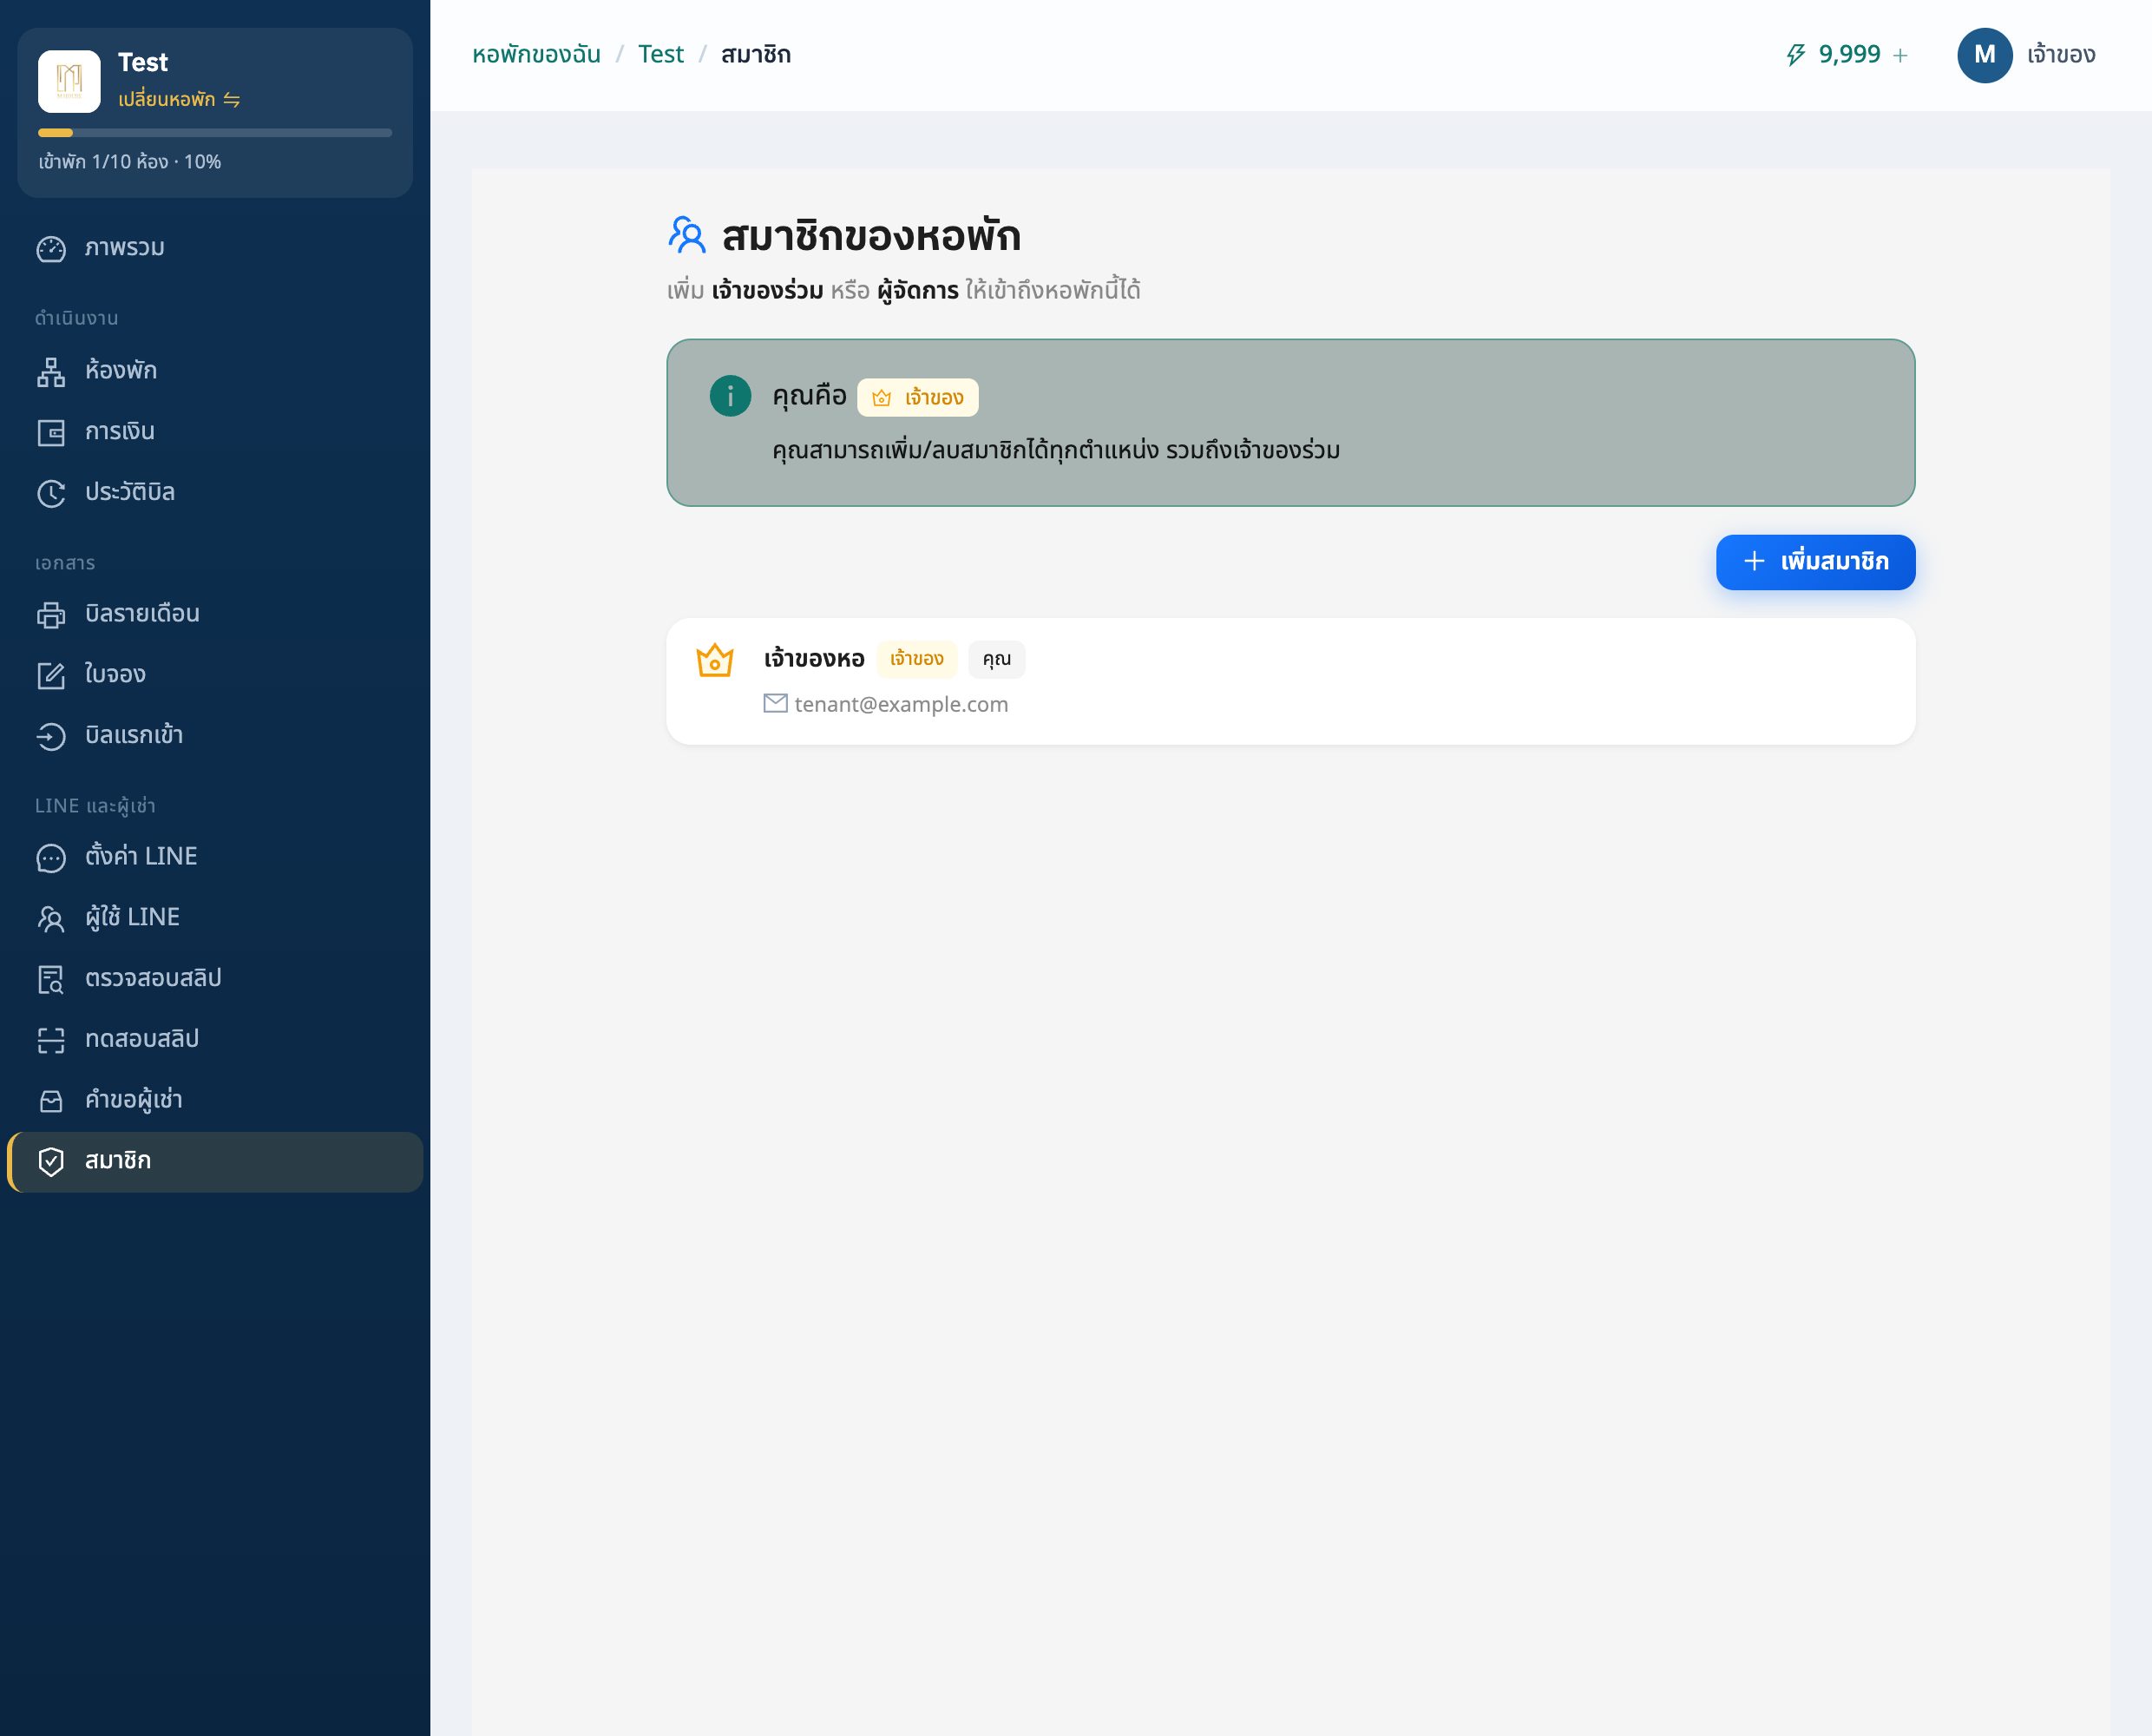Image resolution: width=2152 pixels, height=1736 pixels.
Task: Click the เจ้าของหอ member name
Action: click(814, 659)
